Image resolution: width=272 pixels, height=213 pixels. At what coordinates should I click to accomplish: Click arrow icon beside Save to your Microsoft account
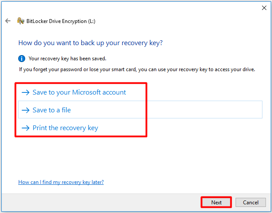26,92
